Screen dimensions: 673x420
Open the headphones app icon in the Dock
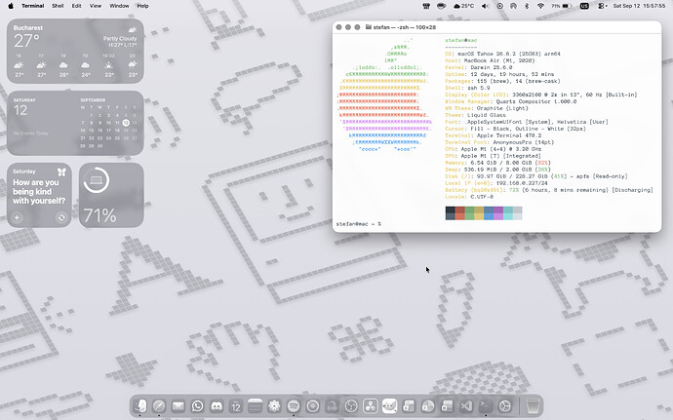(332, 405)
